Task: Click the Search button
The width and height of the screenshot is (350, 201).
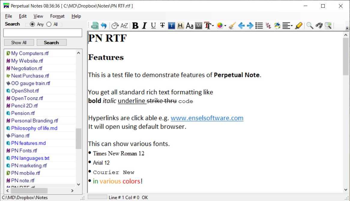Action: (x=52, y=42)
